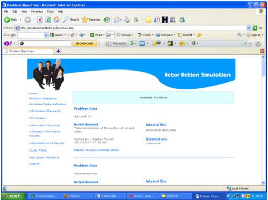Click the highlighter pen icon in Google toolbar
The image size is (268, 200).
pos(199,35)
